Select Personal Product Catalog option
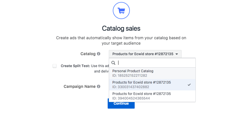 pos(133,71)
